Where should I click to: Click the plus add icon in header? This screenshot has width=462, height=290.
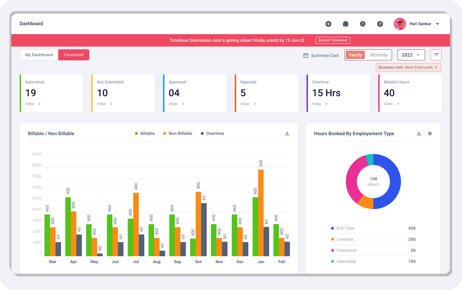[x=328, y=24]
